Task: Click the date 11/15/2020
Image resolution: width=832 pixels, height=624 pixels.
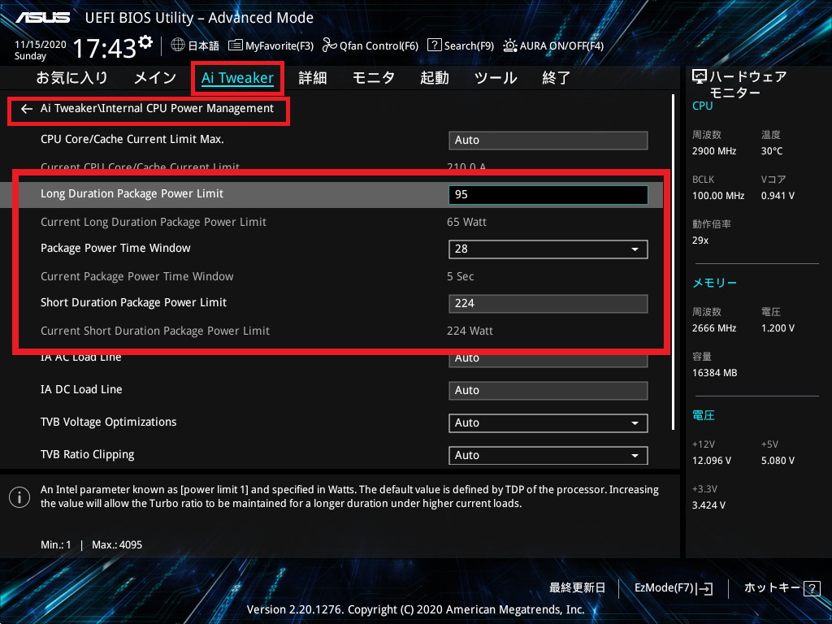Action: click(41, 45)
